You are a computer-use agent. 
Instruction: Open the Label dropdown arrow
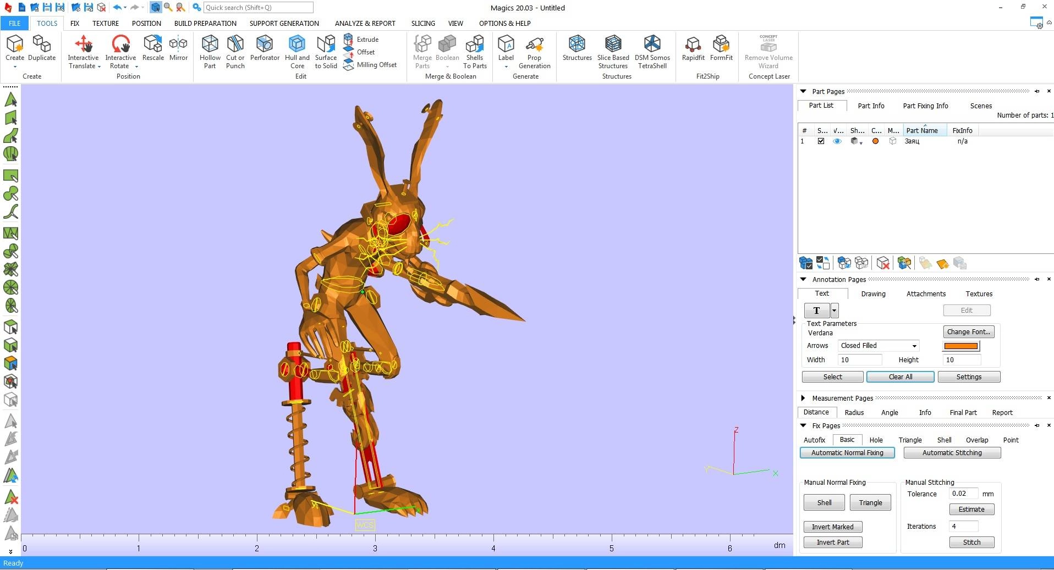(x=506, y=67)
